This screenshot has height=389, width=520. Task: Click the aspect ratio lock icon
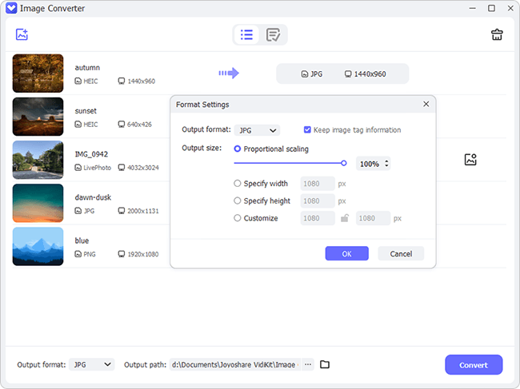pos(345,218)
